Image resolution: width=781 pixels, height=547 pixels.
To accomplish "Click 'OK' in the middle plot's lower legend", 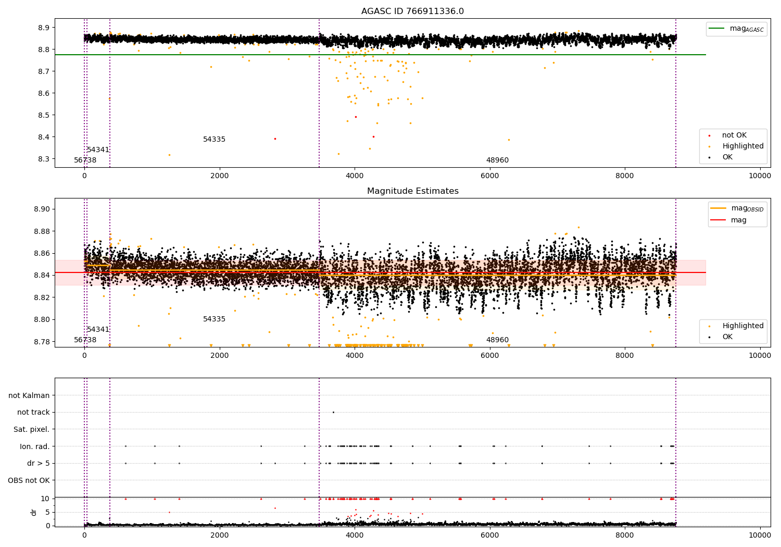I will tap(727, 337).
